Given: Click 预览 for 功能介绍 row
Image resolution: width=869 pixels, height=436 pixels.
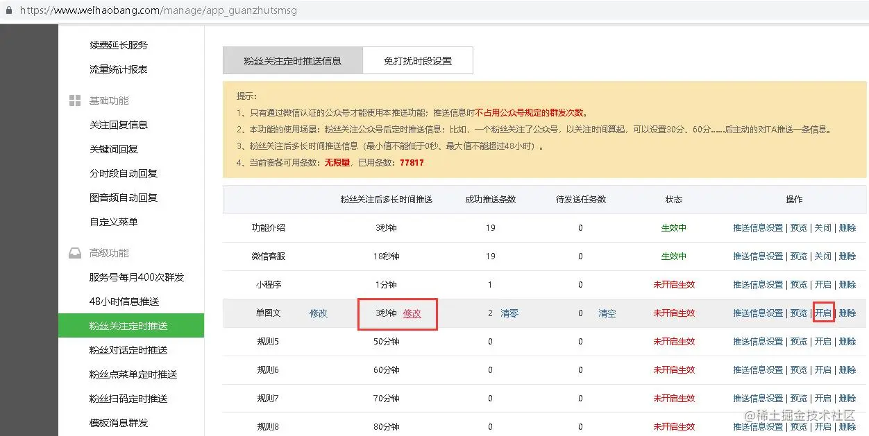Looking at the screenshot, I should [799, 227].
